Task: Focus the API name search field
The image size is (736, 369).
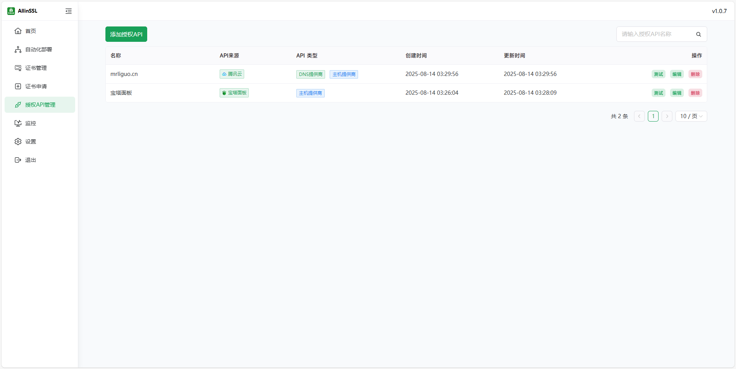Action: (x=655, y=34)
